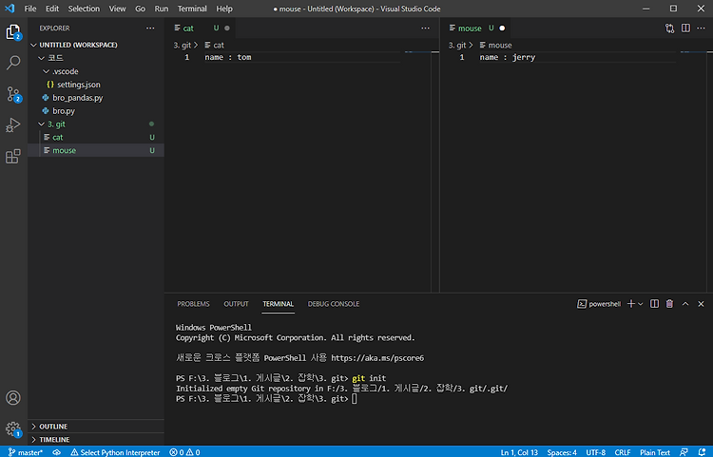Open the Explorer view in activity bar
Image resolution: width=713 pixels, height=457 pixels.
[13, 31]
